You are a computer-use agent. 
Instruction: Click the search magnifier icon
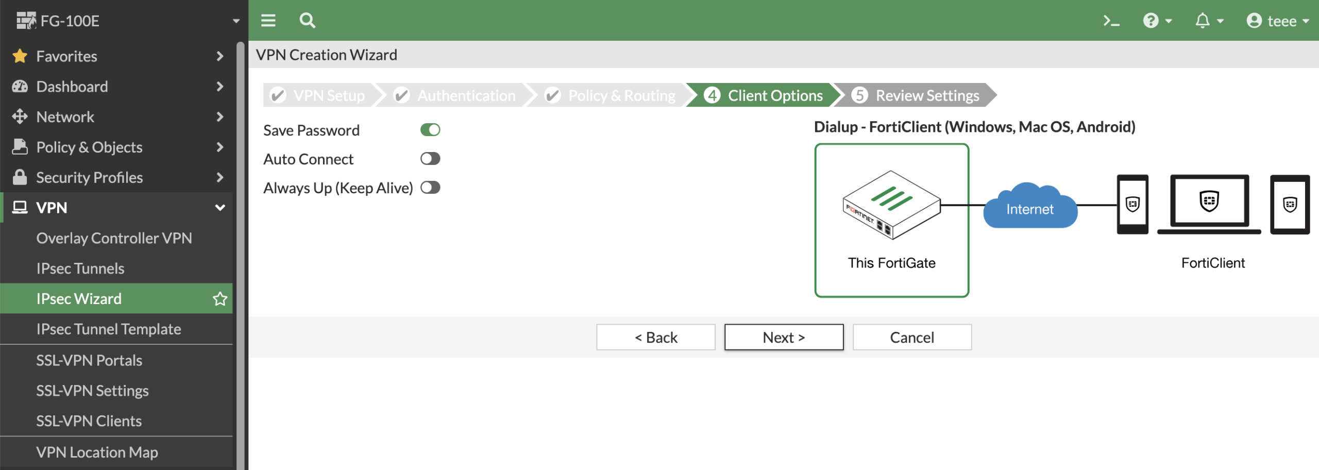[307, 21]
